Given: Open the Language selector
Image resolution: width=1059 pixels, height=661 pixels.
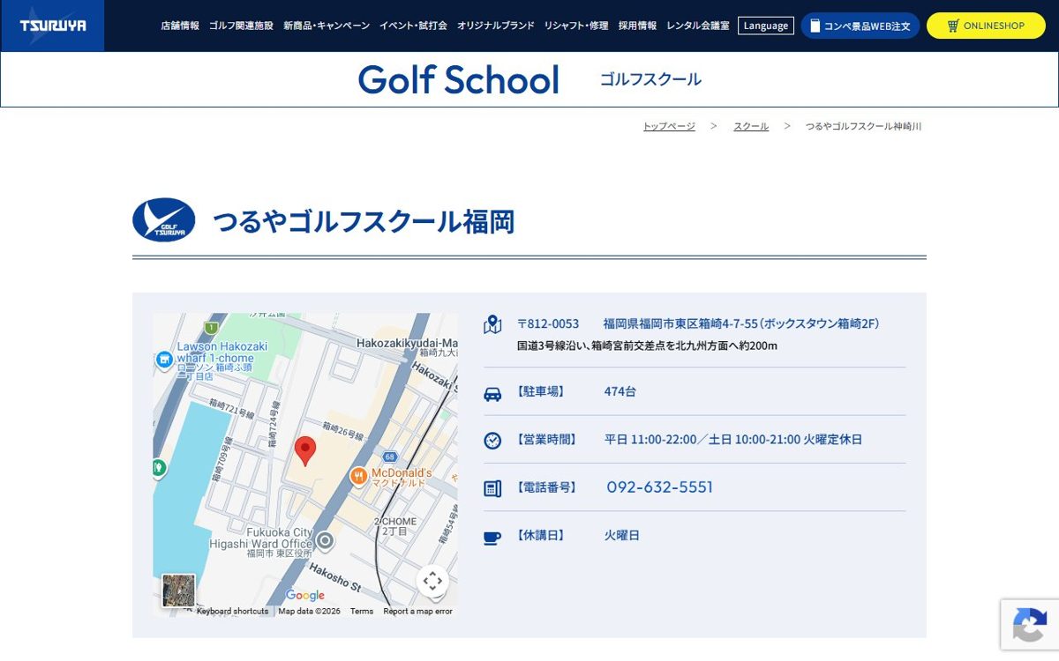Looking at the screenshot, I should click(766, 26).
